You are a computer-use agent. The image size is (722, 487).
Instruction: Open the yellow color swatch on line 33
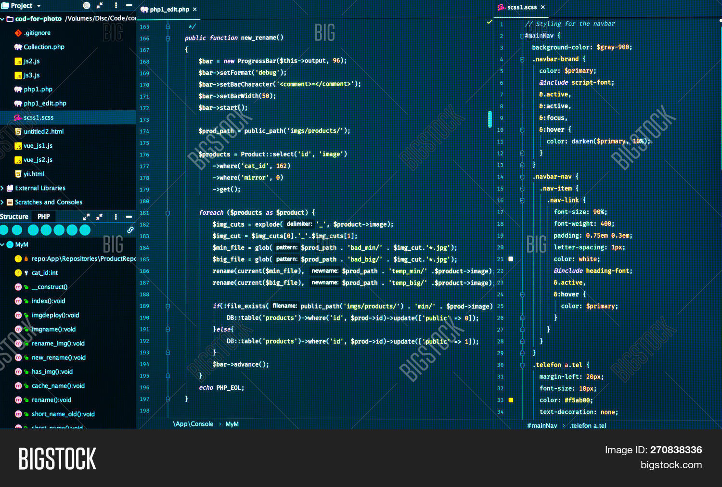point(511,400)
